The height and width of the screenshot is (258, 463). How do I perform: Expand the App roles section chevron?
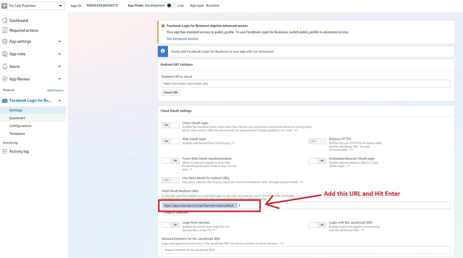click(60, 54)
